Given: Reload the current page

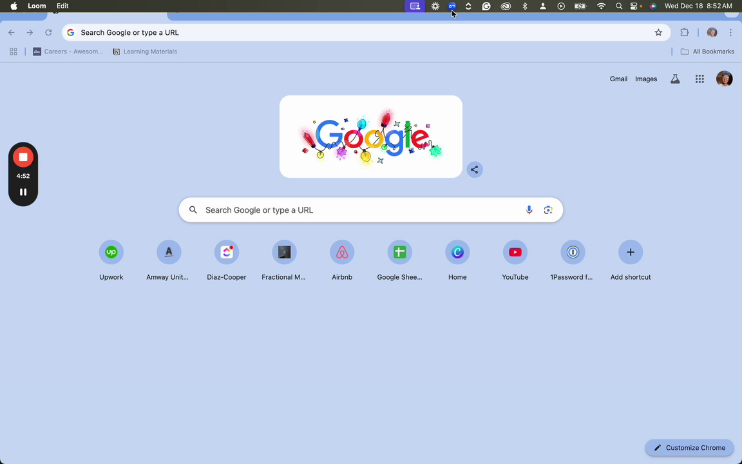Looking at the screenshot, I should click(x=48, y=33).
